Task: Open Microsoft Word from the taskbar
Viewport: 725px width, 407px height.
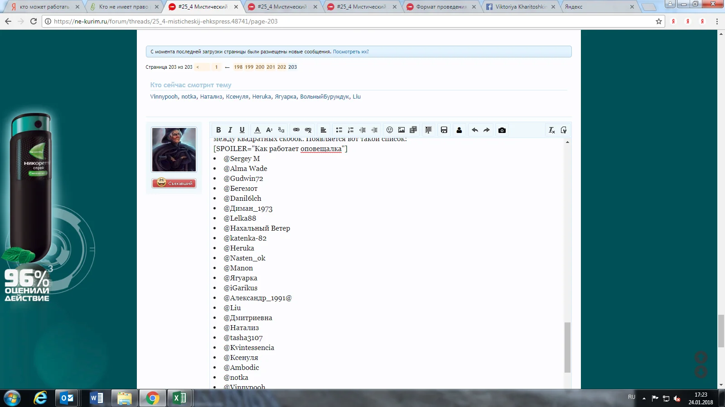Action: (x=96, y=398)
